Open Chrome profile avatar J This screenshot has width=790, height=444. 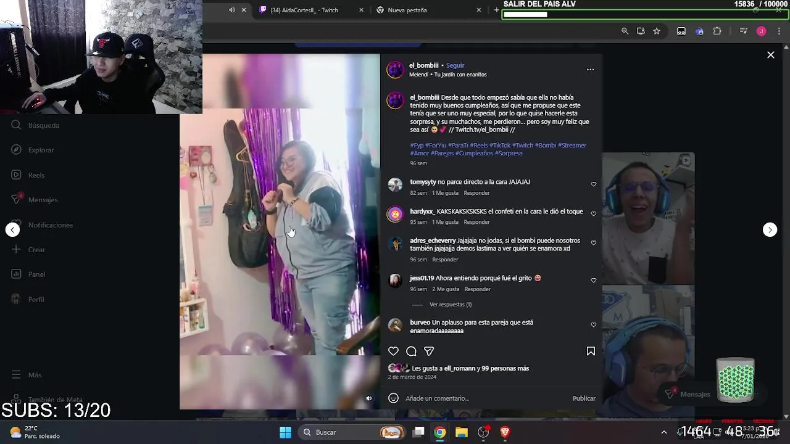point(762,31)
